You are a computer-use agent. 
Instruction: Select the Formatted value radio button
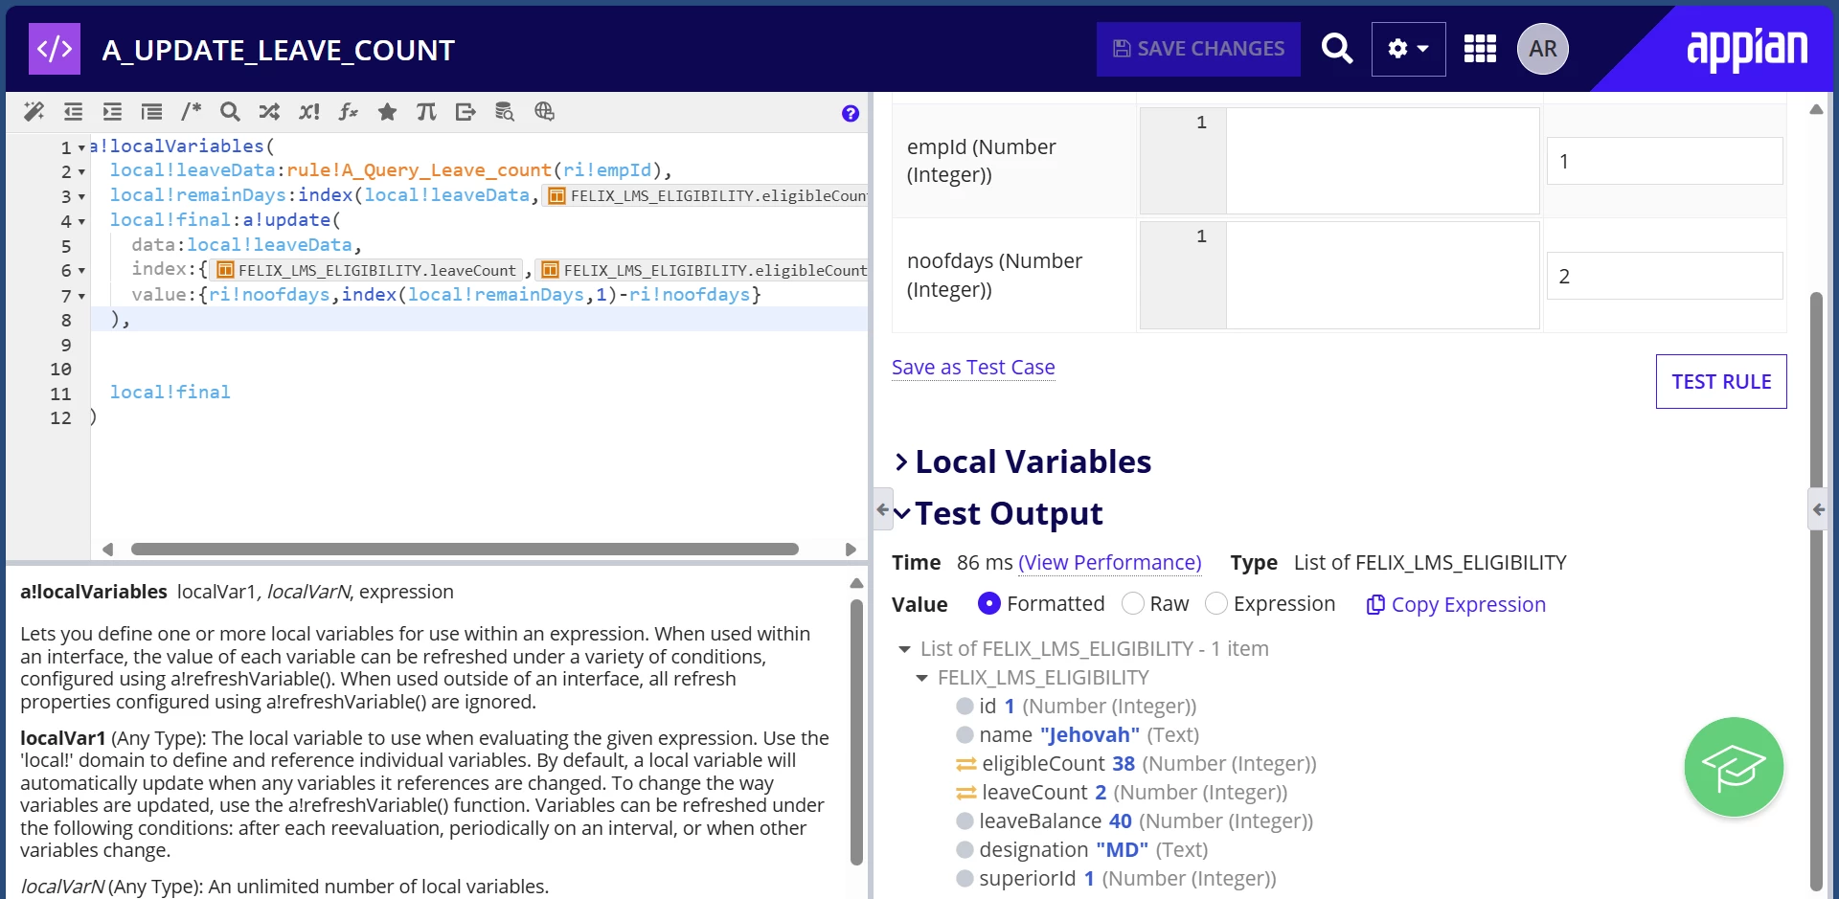[989, 603]
